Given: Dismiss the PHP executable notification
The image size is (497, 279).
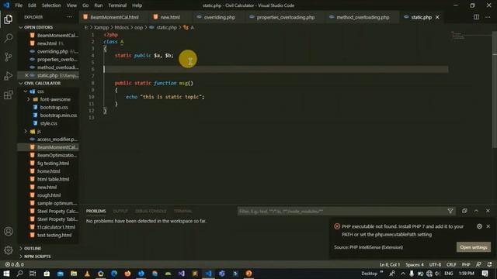Looking at the screenshot, I should [x=488, y=226].
